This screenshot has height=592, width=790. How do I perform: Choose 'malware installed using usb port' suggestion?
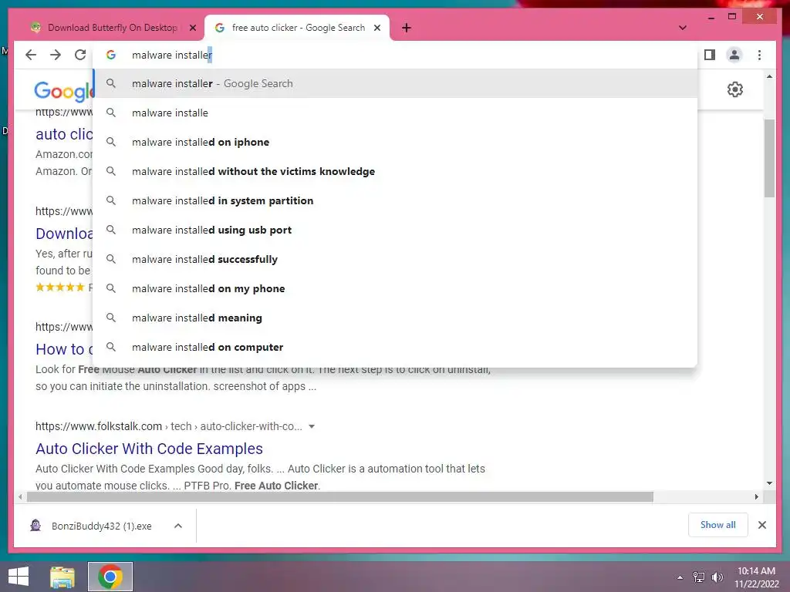pyautogui.click(x=396, y=230)
